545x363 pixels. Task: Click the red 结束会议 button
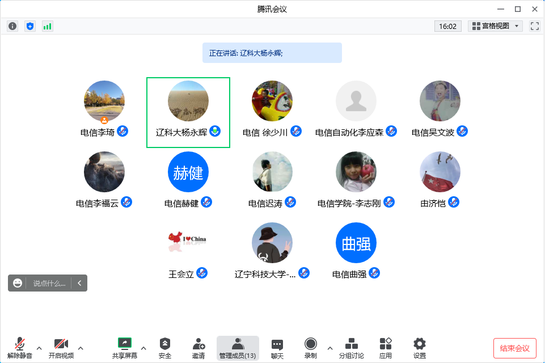tap(514, 348)
